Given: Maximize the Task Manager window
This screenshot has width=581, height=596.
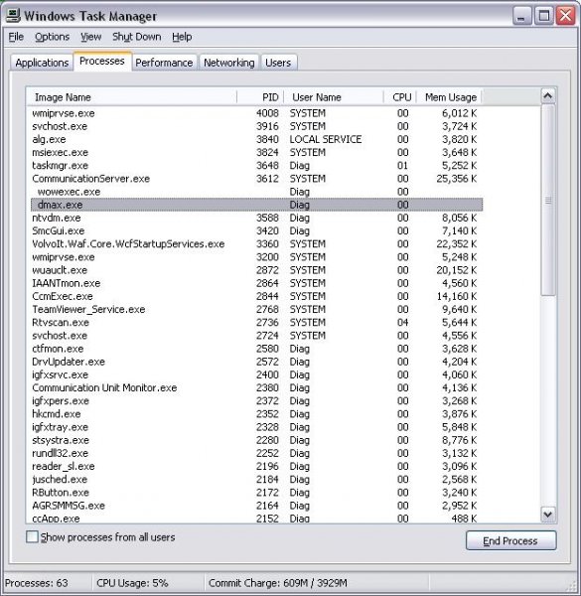Looking at the screenshot, I should (x=544, y=16).
